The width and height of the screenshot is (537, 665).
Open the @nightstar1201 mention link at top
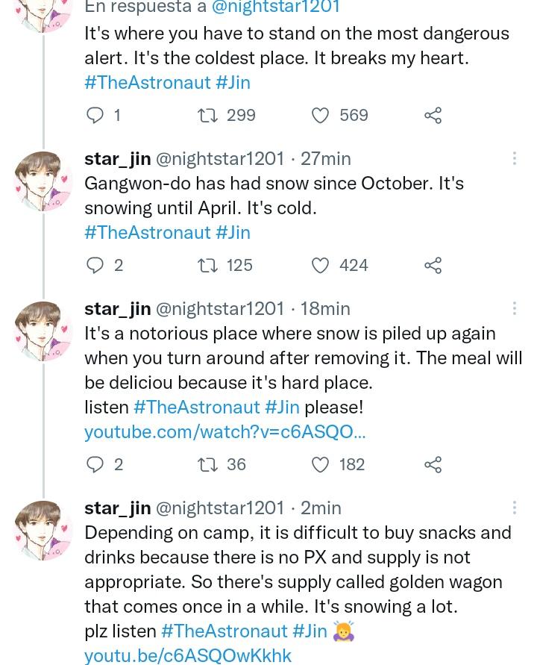point(275,7)
